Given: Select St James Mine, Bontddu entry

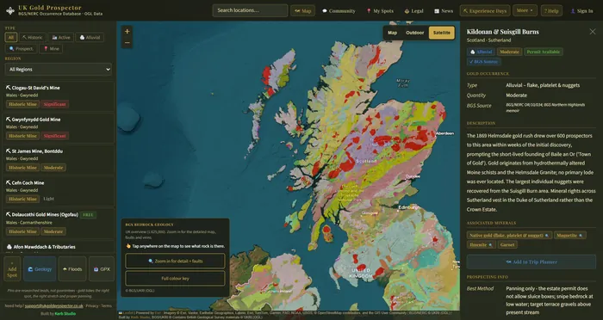Looking at the screenshot, I should tap(59, 159).
